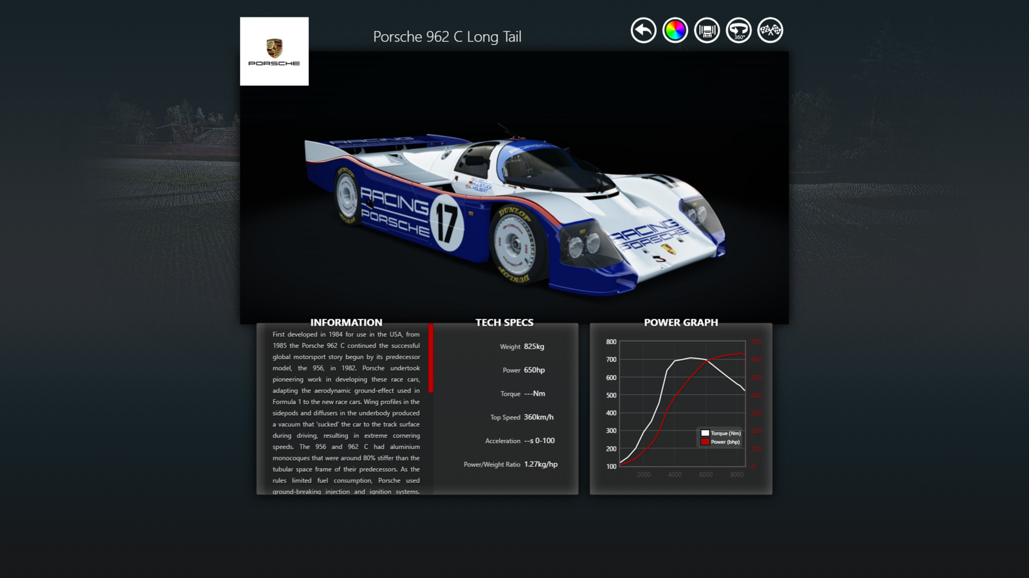Open the rainbow color wheel skin picker
The height and width of the screenshot is (578, 1029).
click(675, 30)
